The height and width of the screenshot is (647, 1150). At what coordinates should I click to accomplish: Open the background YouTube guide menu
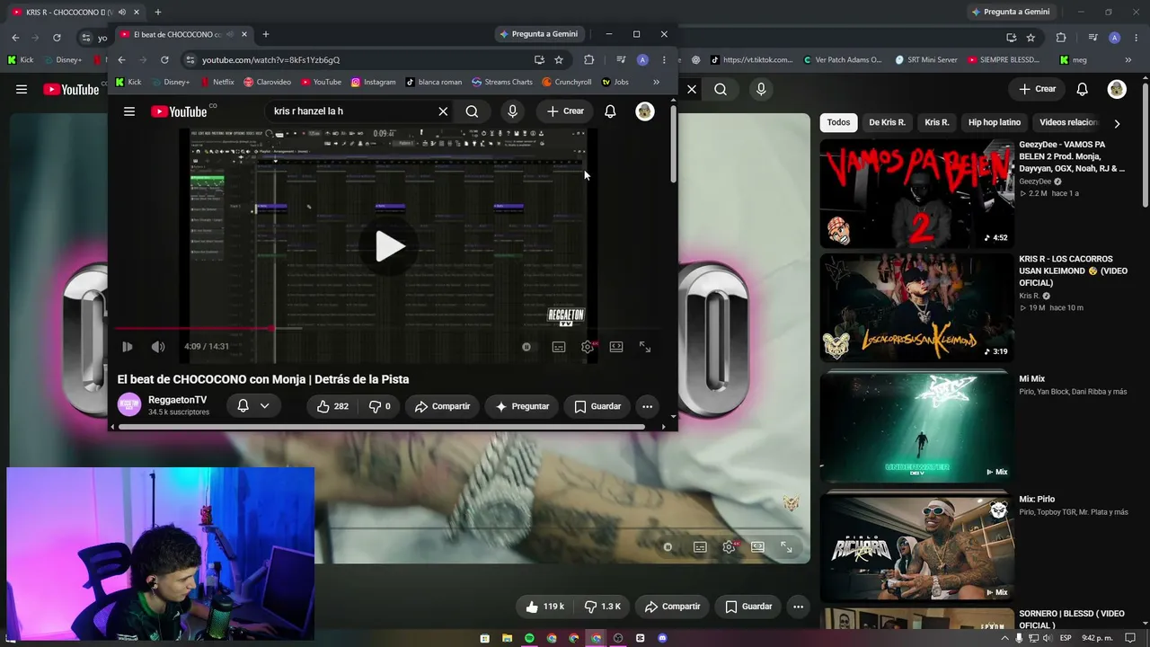tap(22, 89)
